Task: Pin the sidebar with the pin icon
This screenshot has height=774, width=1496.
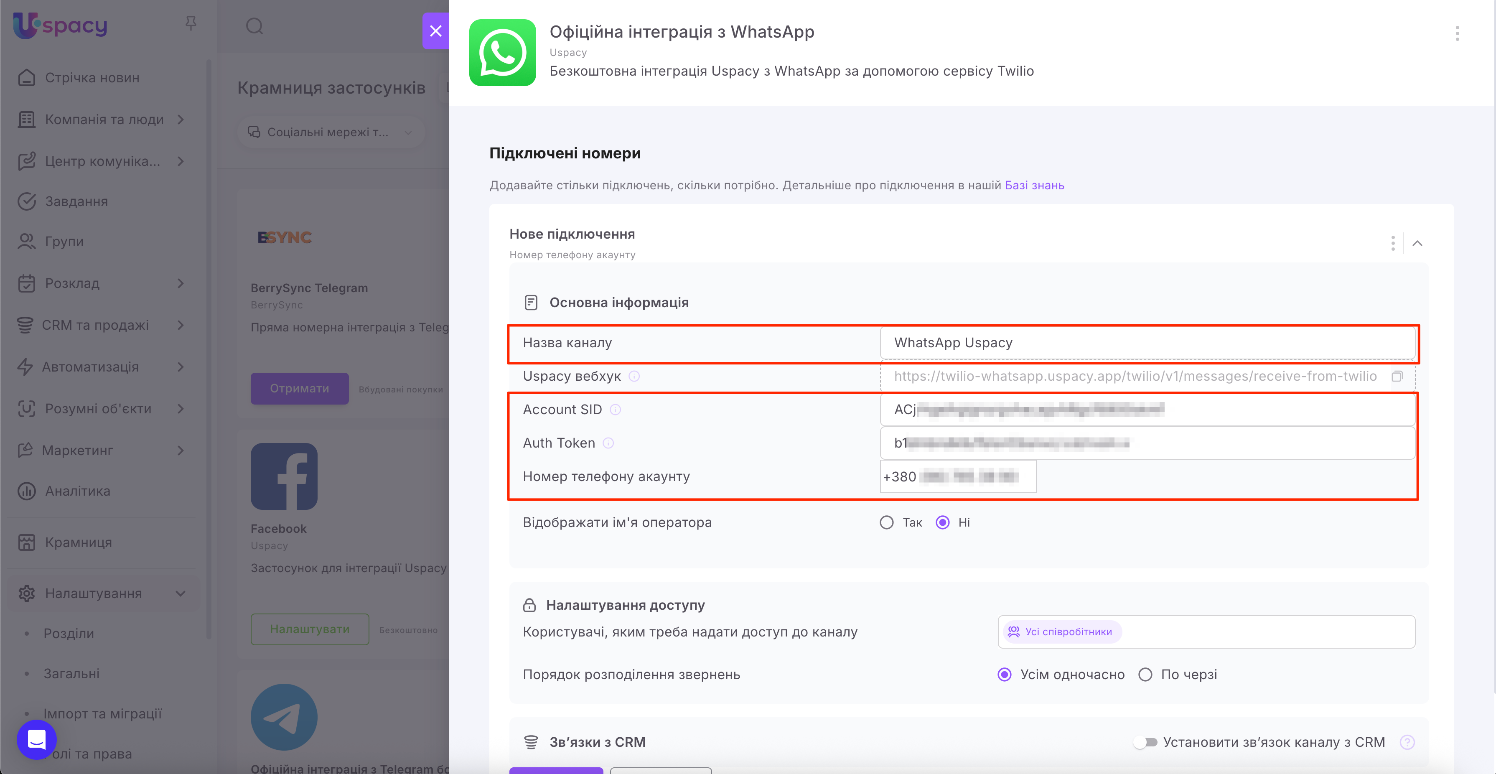Action: coord(191,23)
